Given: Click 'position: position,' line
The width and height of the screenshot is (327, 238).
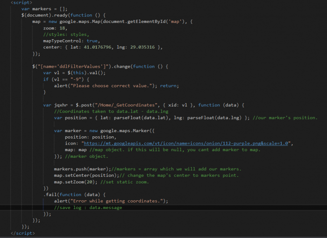Looking at the screenshot, I should (x=91, y=137).
